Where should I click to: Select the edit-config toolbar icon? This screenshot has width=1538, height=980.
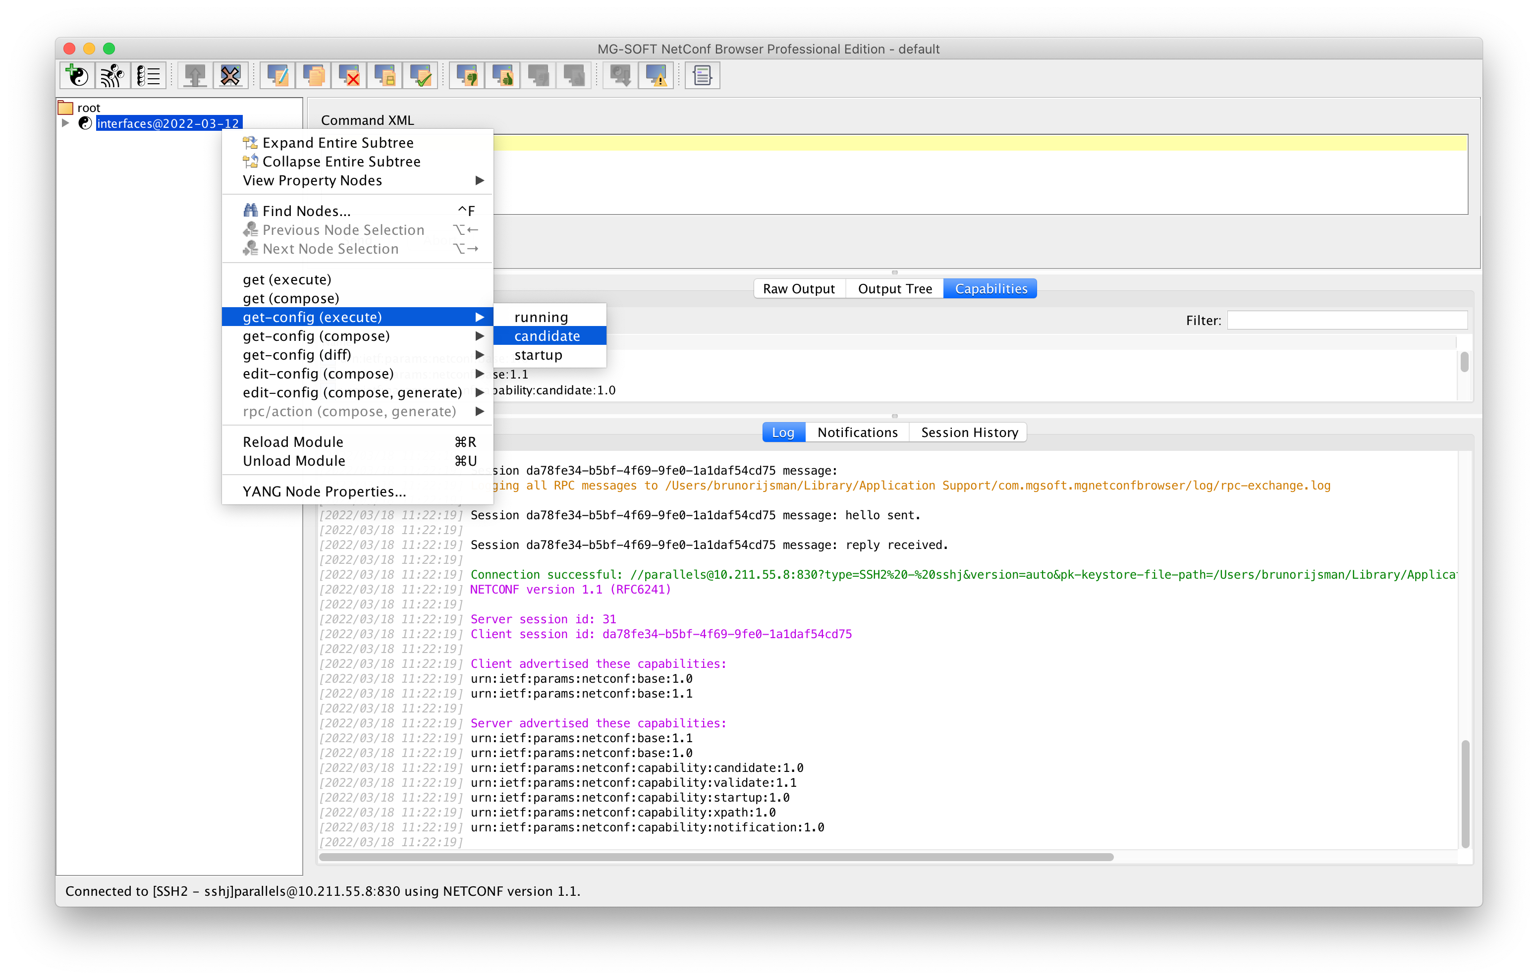tap(276, 75)
